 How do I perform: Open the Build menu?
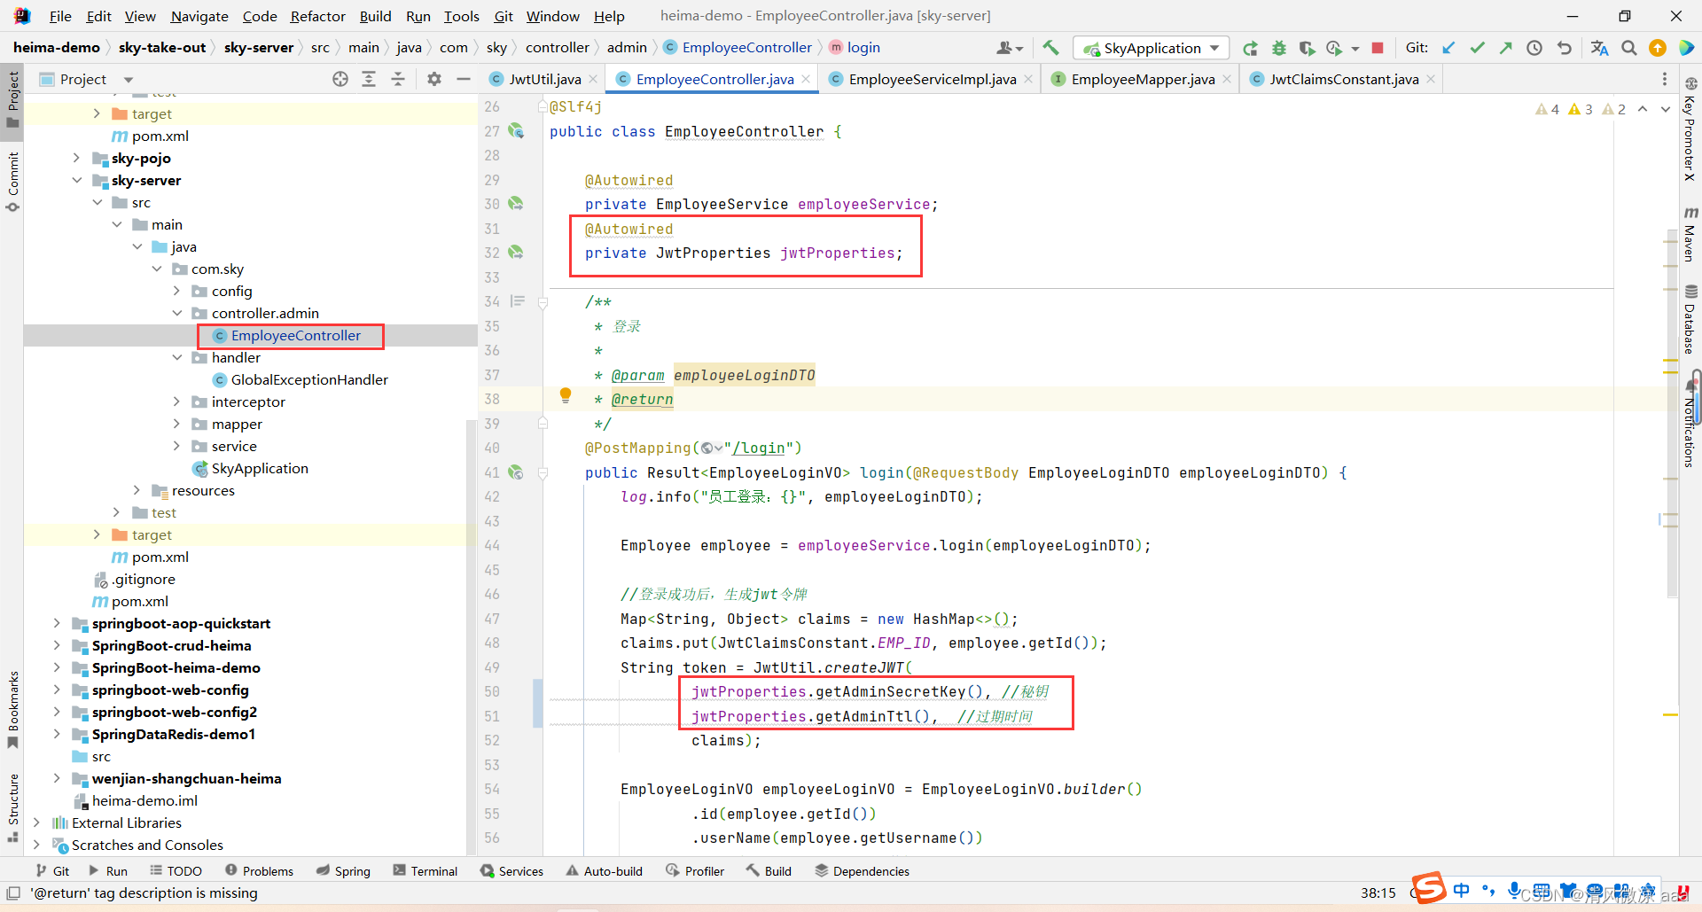coord(375,16)
